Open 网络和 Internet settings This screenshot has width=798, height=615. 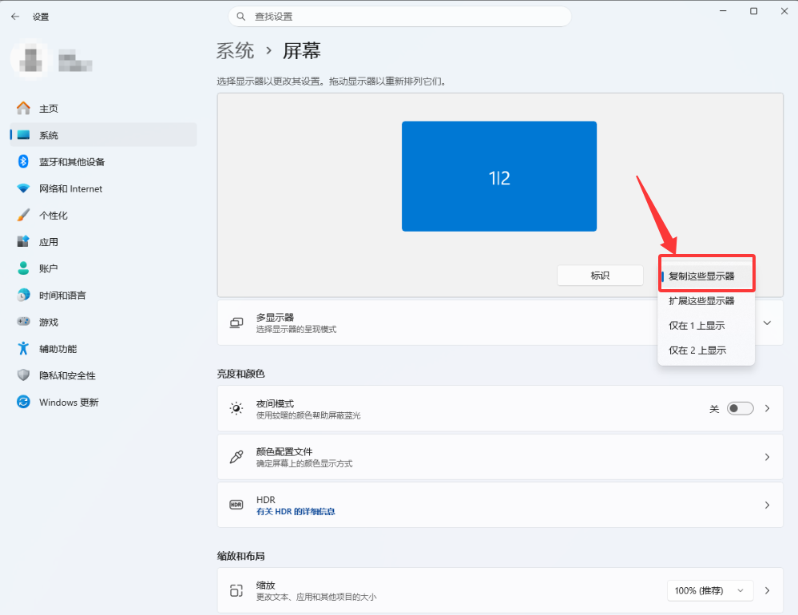pyautogui.click(x=103, y=188)
